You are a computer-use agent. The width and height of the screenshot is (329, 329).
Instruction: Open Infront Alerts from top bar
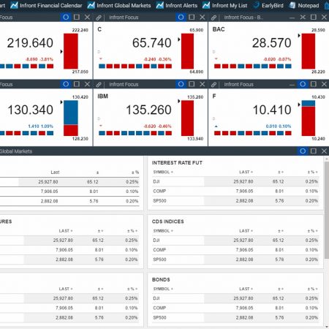point(177,5)
